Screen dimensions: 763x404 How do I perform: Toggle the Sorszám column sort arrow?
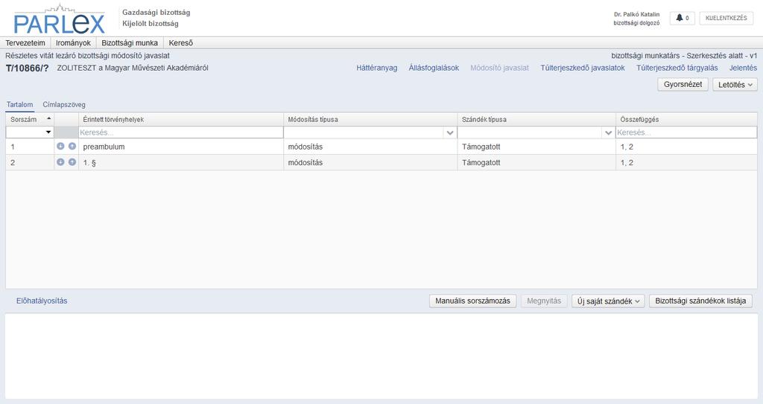[48, 118]
